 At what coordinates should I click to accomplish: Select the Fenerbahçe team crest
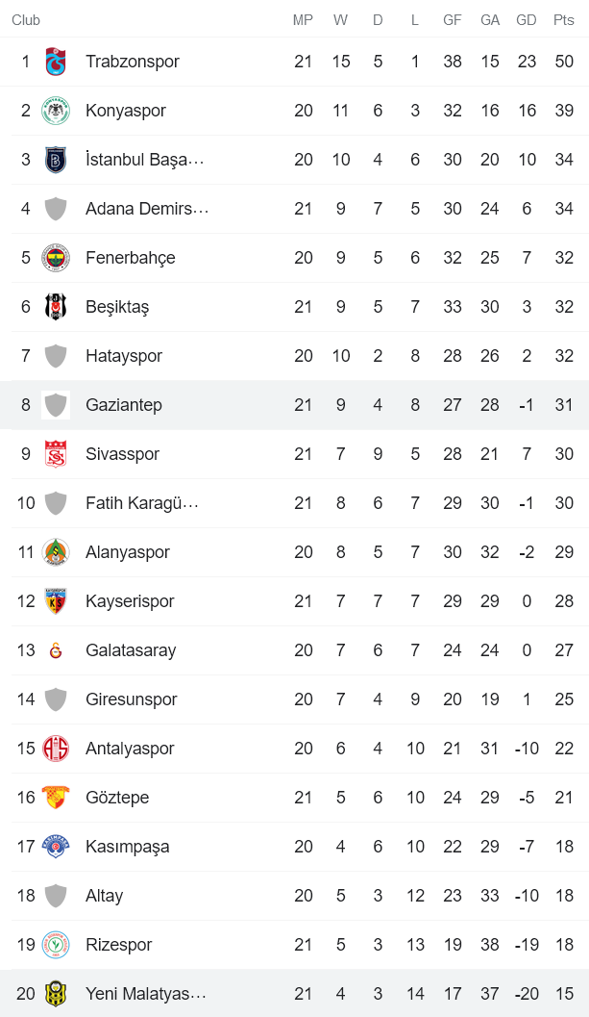(x=57, y=257)
